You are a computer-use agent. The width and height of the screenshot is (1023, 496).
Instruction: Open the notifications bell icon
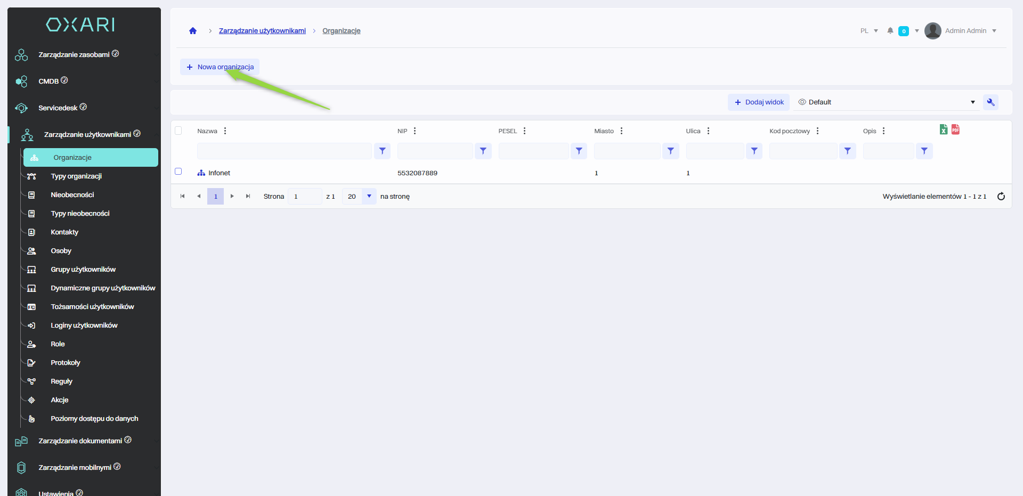[x=890, y=31]
